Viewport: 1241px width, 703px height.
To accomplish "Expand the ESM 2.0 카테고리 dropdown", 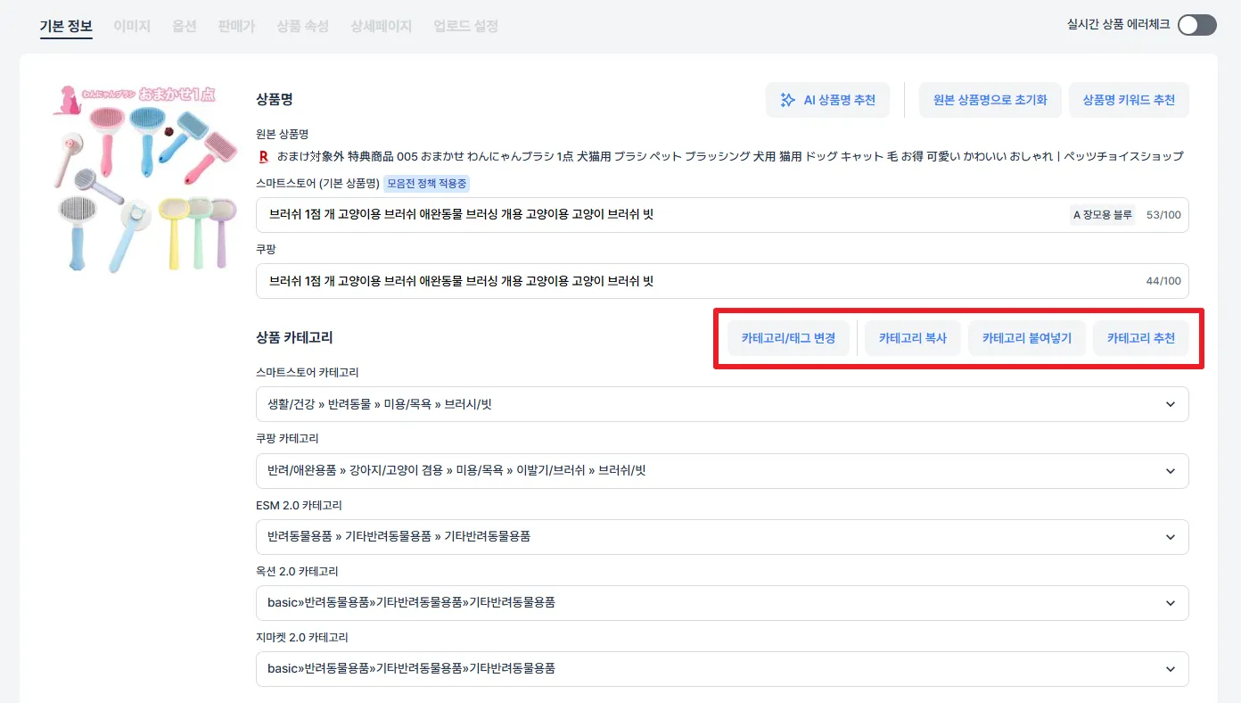I will point(722,536).
